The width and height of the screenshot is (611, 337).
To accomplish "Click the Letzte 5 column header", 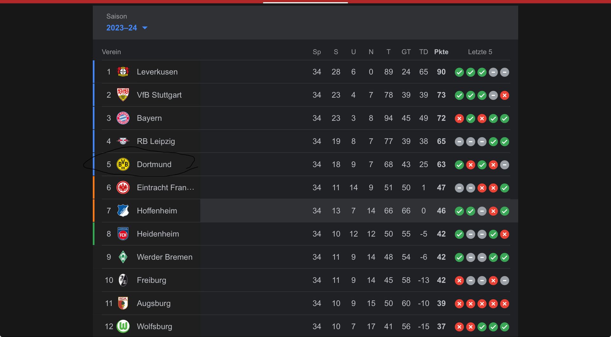I will [480, 52].
